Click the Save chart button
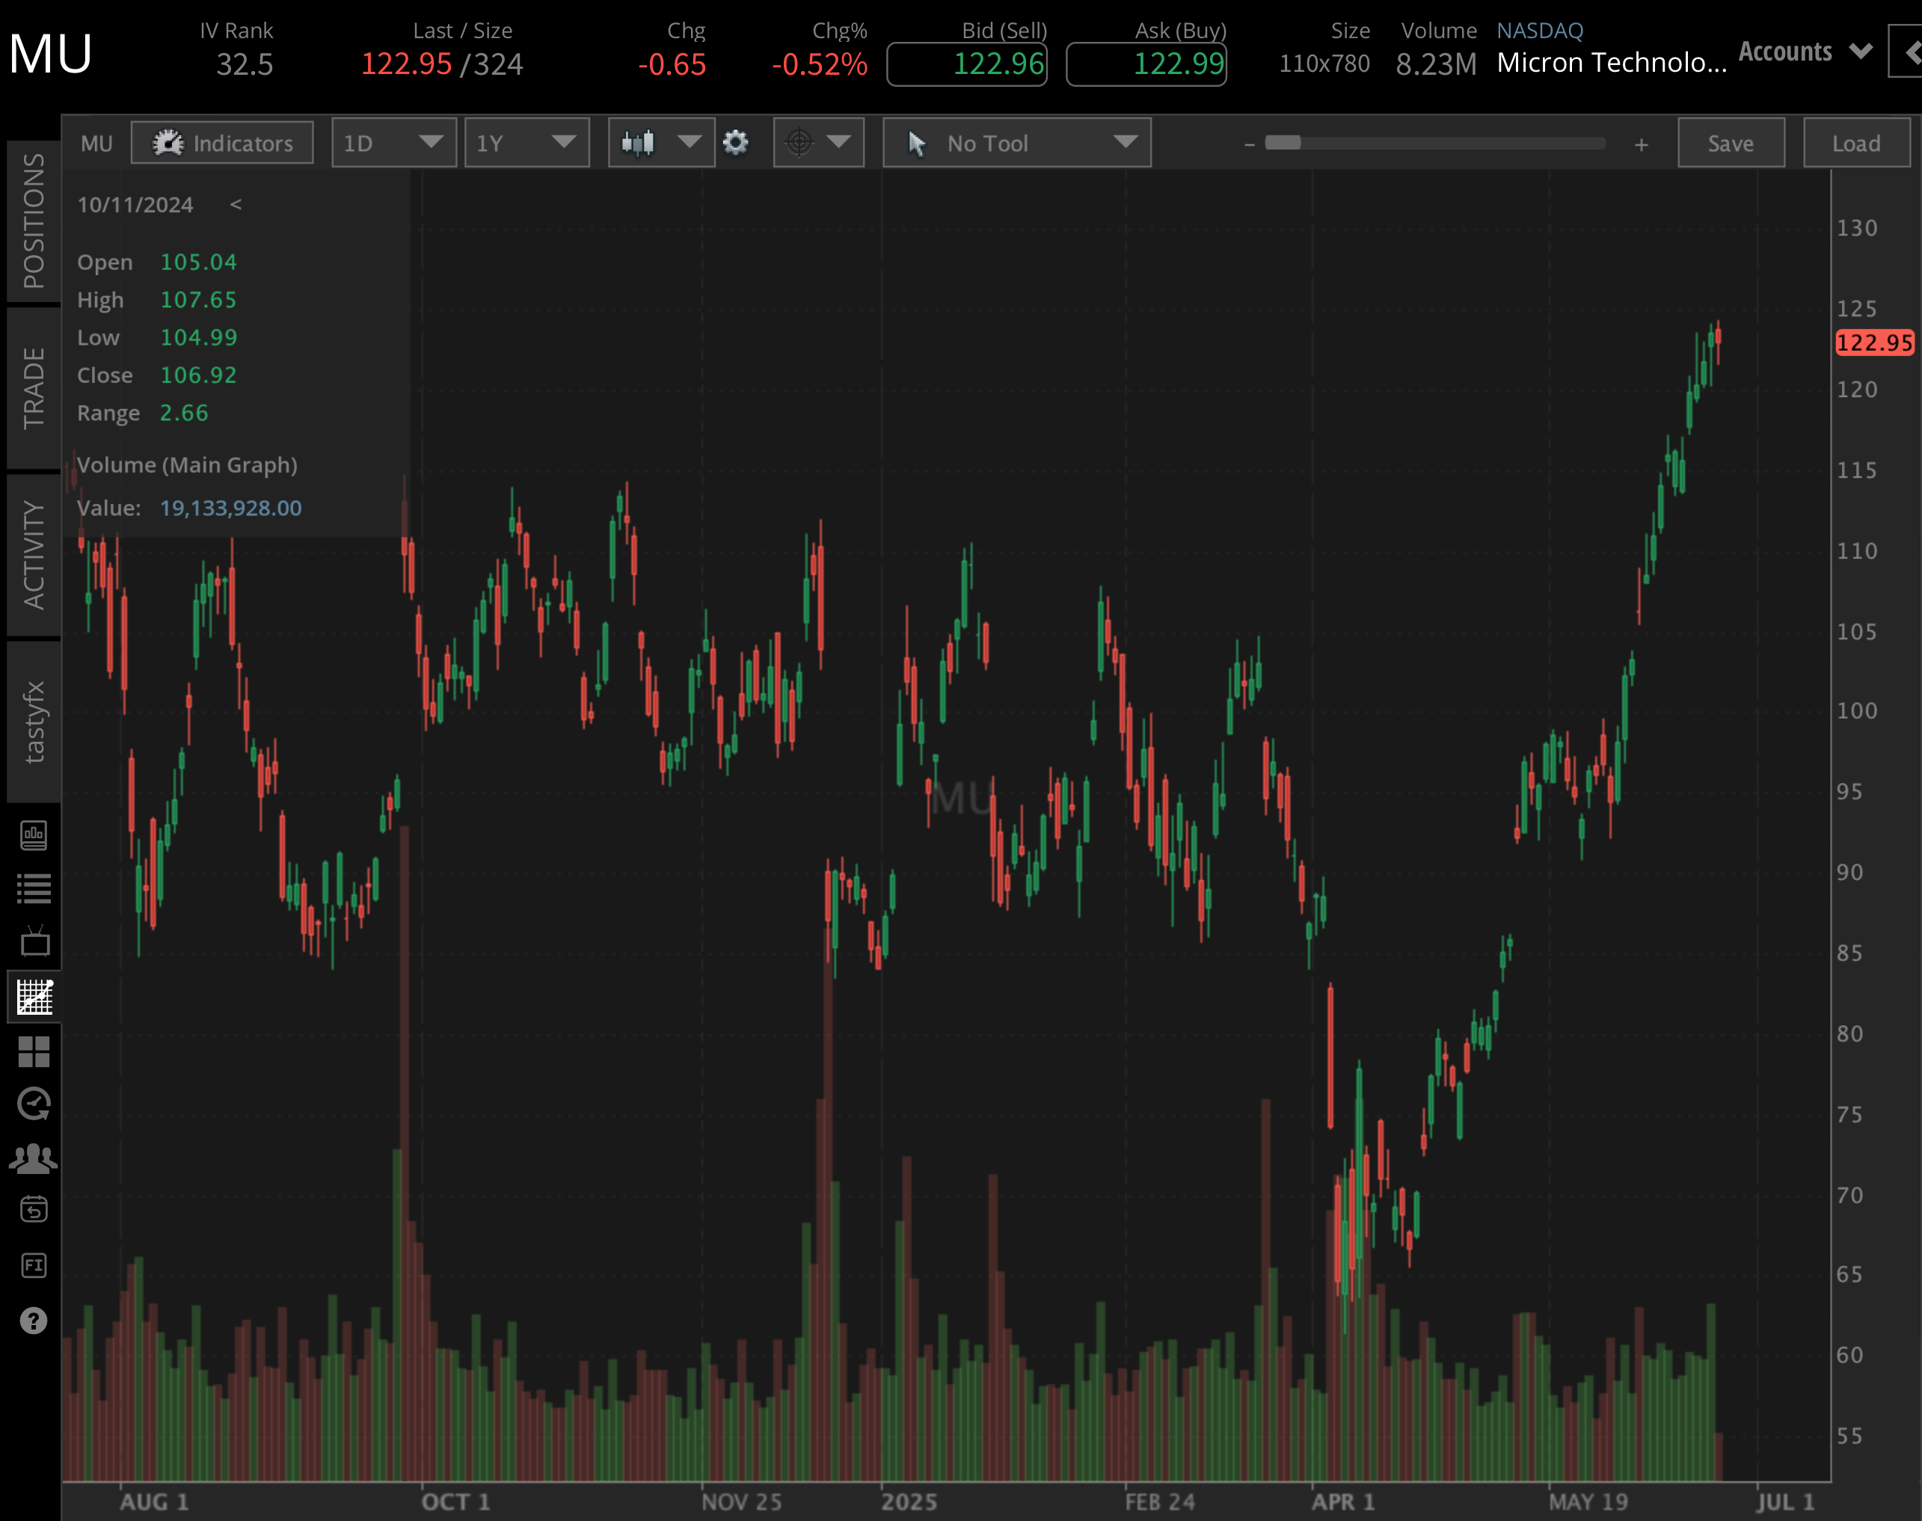This screenshot has width=1922, height=1521. coord(1729,143)
